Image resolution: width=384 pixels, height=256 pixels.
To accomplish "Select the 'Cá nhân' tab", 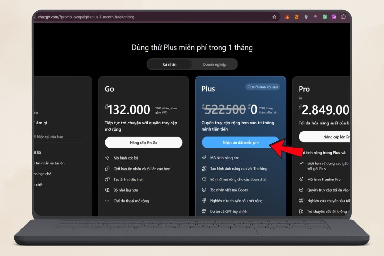I will pyautogui.click(x=170, y=64).
